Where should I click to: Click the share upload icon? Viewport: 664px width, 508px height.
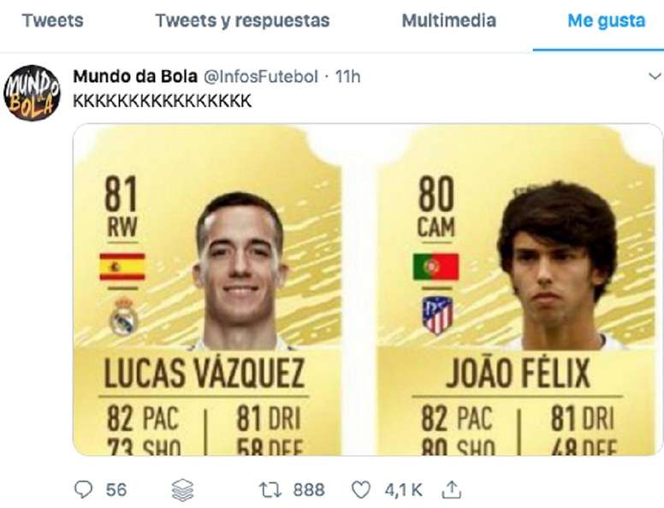[x=450, y=489]
